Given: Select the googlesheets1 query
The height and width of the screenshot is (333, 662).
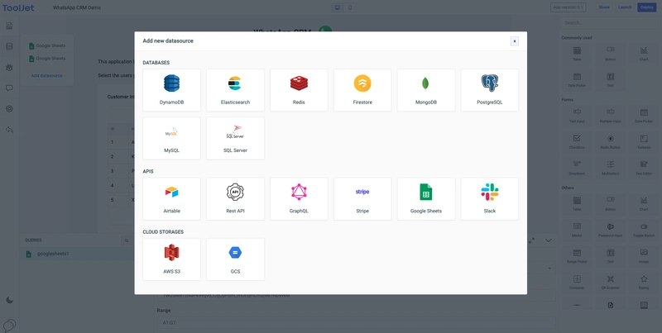Looking at the screenshot, I should [77, 254].
